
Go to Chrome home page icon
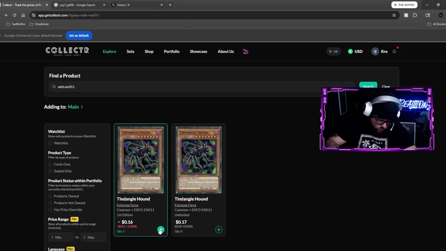point(23,15)
